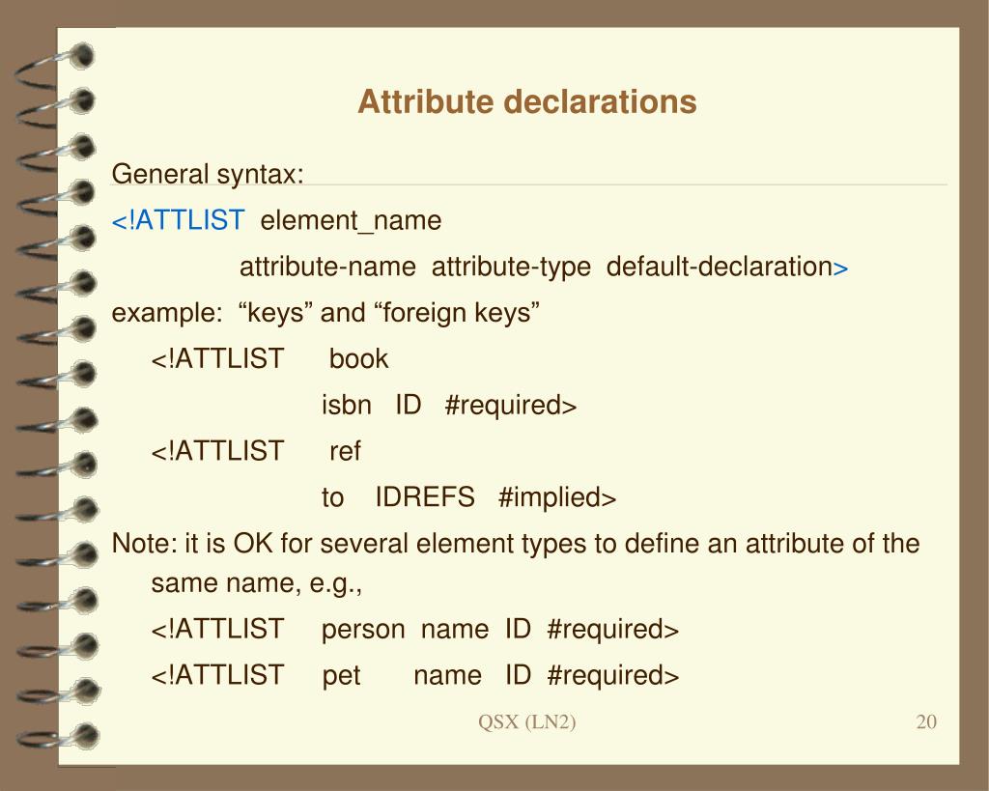Click the '<!ATTLIST' before 'ref'

(x=217, y=451)
